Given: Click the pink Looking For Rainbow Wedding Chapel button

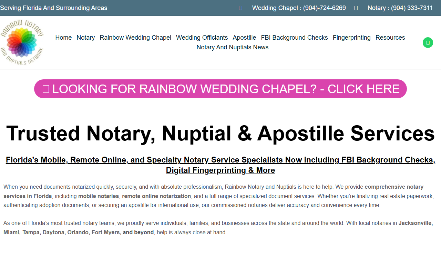Looking at the screenshot, I should [x=220, y=89].
